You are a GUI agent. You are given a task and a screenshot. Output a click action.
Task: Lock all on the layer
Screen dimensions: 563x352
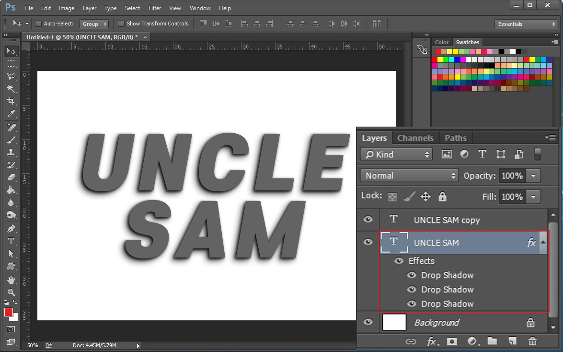[442, 196]
